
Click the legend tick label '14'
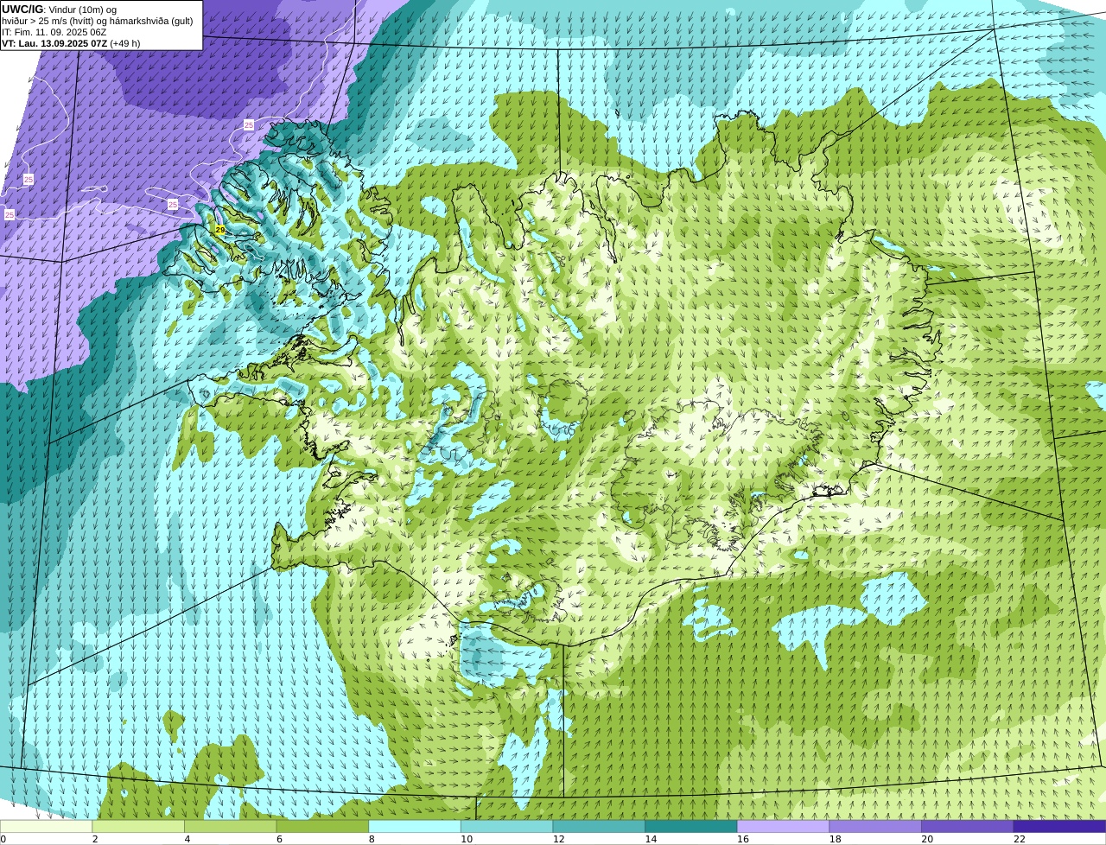pos(651,839)
